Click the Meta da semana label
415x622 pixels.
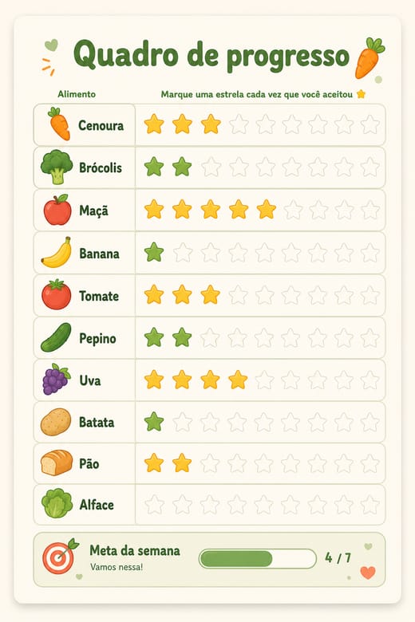pos(135,550)
